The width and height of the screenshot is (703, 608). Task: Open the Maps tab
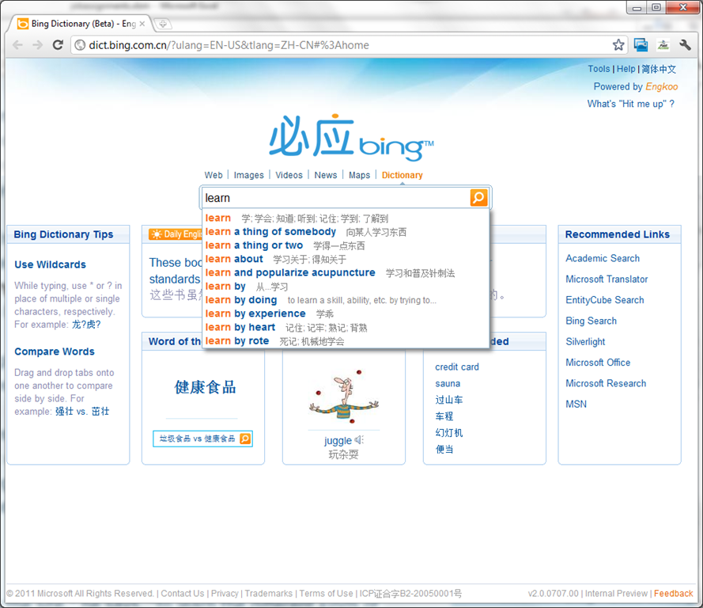pyautogui.click(x=359, y=175)
